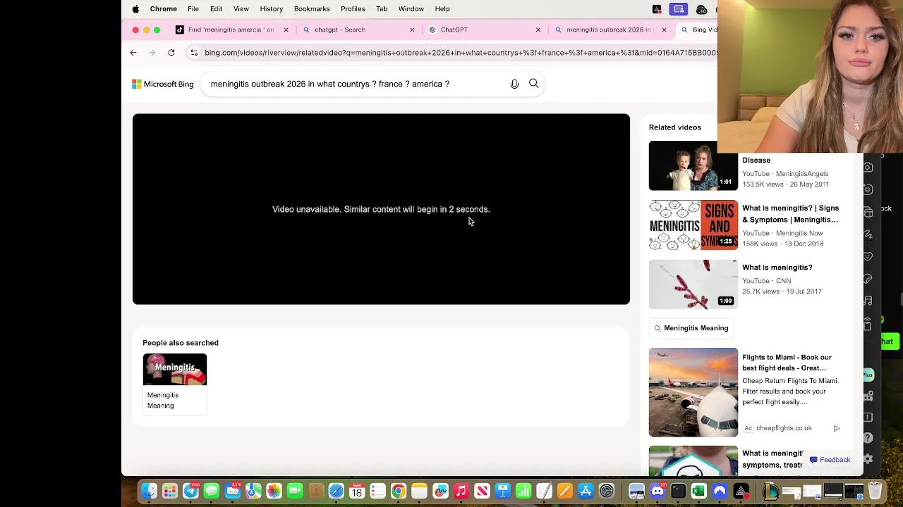Open the Bookmarks menu
Image resolution: width=903 pixels, height=507 pixels.
click(311, 9)
